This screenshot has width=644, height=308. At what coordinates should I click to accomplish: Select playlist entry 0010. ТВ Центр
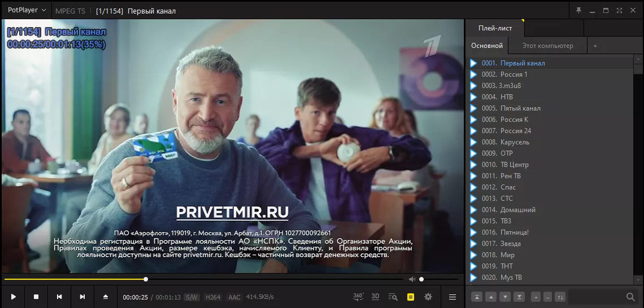[550, 165]
